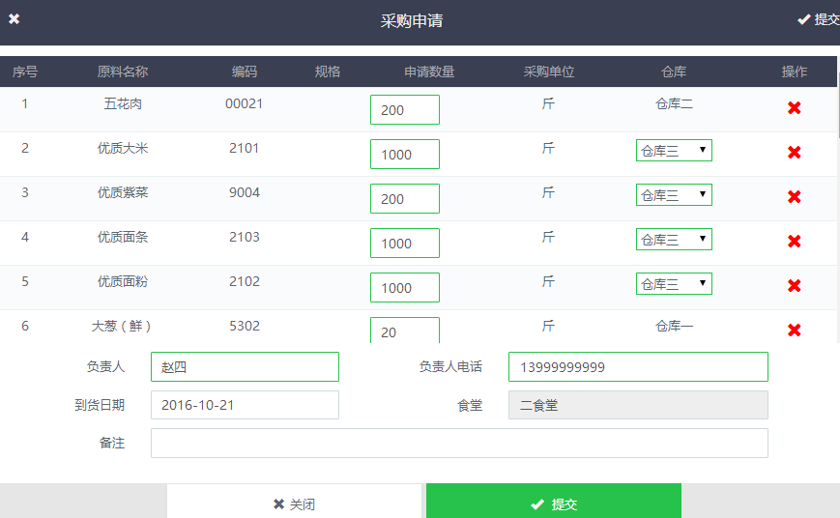Click the 负责人电话 phone field

tap(638, 367)
